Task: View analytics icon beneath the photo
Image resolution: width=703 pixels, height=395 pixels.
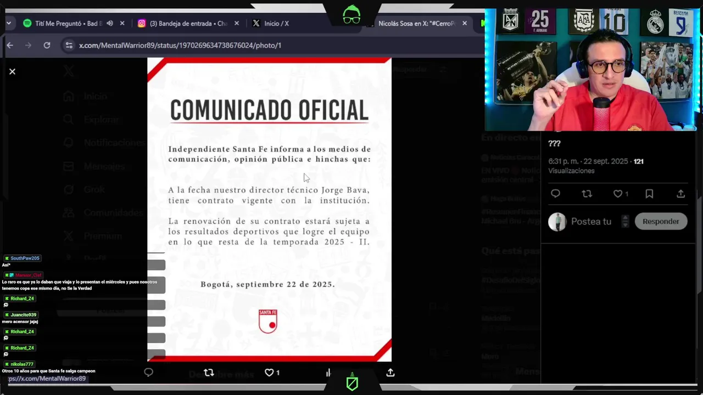Action: pyautogui.click(x=328, y=373)
